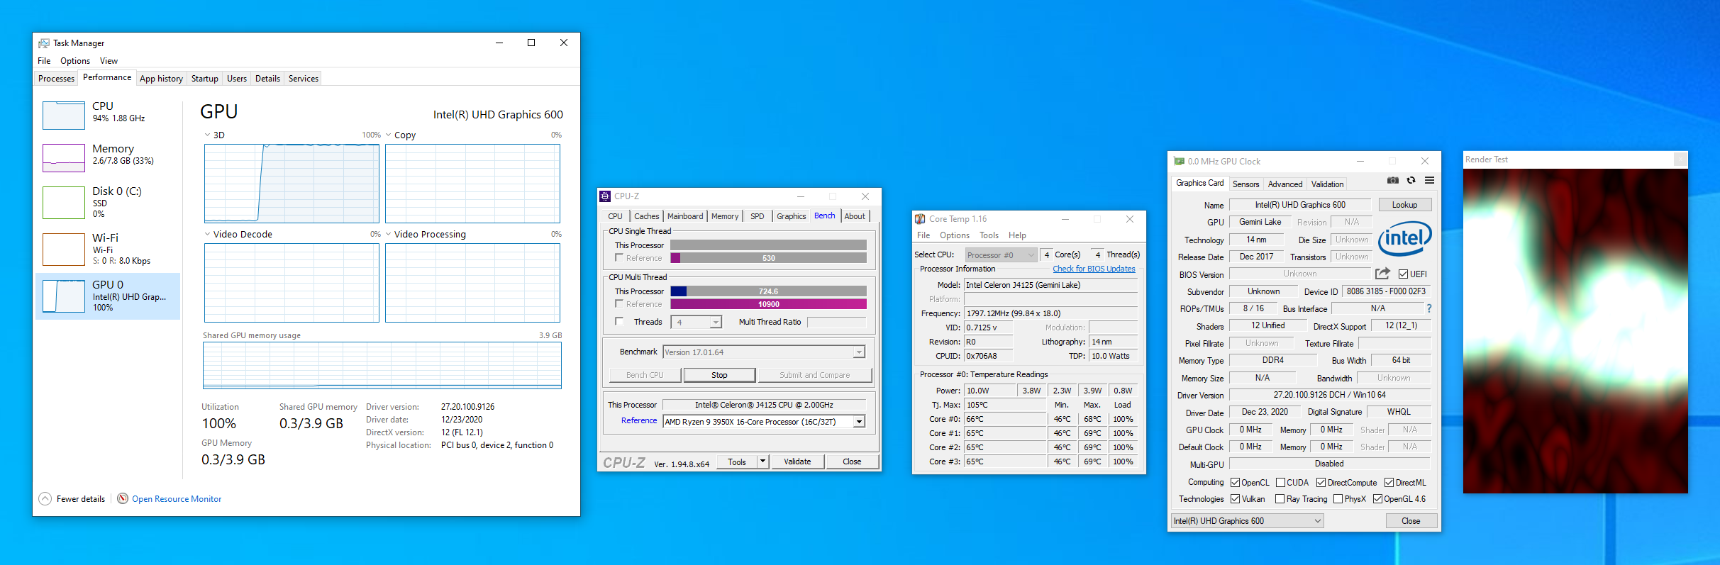
Task: Click Check for BIOS Updates link
Action: [x=1094, y=269]
